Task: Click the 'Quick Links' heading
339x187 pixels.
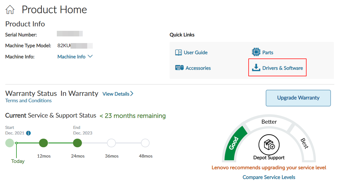Action: [x=182, y=35]
